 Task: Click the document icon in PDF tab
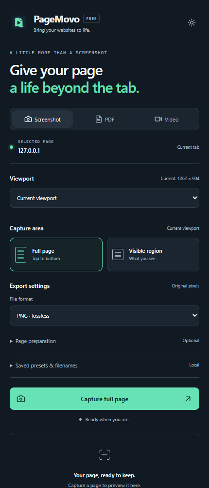coord(99,119)
